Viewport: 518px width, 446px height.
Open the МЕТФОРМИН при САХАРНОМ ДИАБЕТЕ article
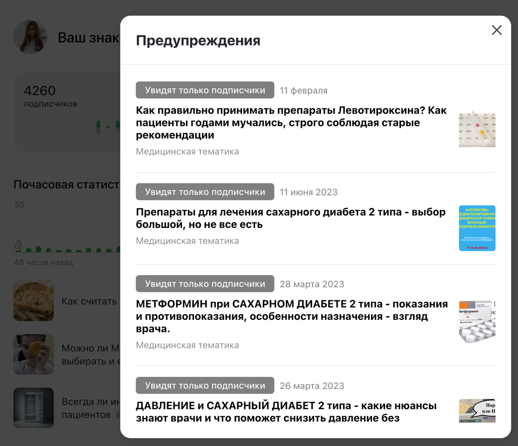click(x=292, y=316)
